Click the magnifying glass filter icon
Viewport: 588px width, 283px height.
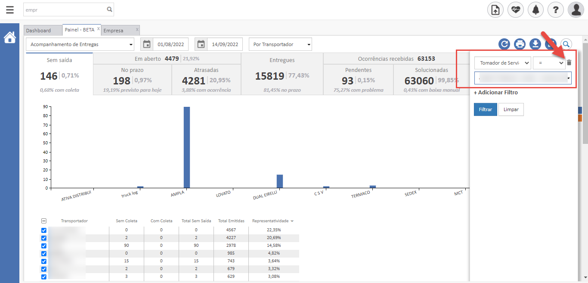coord(566,44)
